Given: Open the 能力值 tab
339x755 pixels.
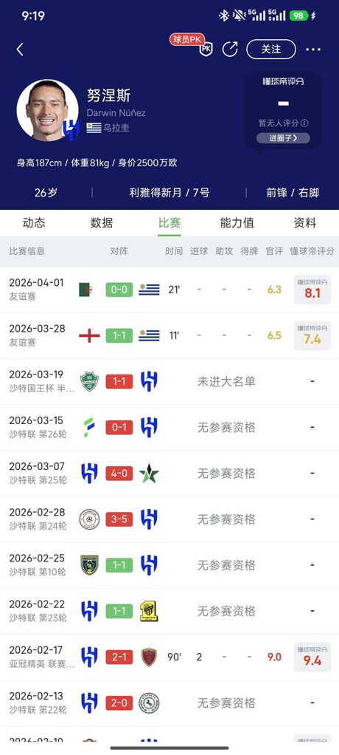Looking at the screenshot, I should tap(237, 223).
